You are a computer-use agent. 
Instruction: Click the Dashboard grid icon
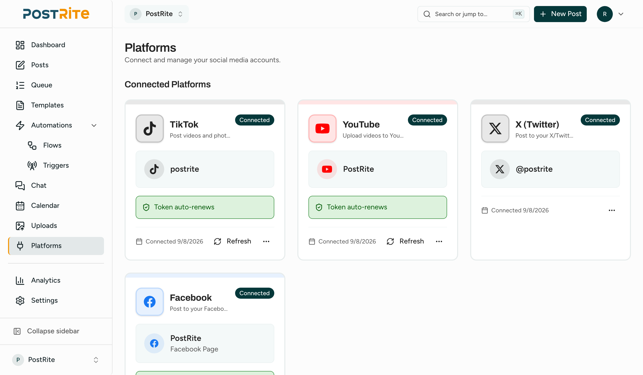(x=20, y=45)
